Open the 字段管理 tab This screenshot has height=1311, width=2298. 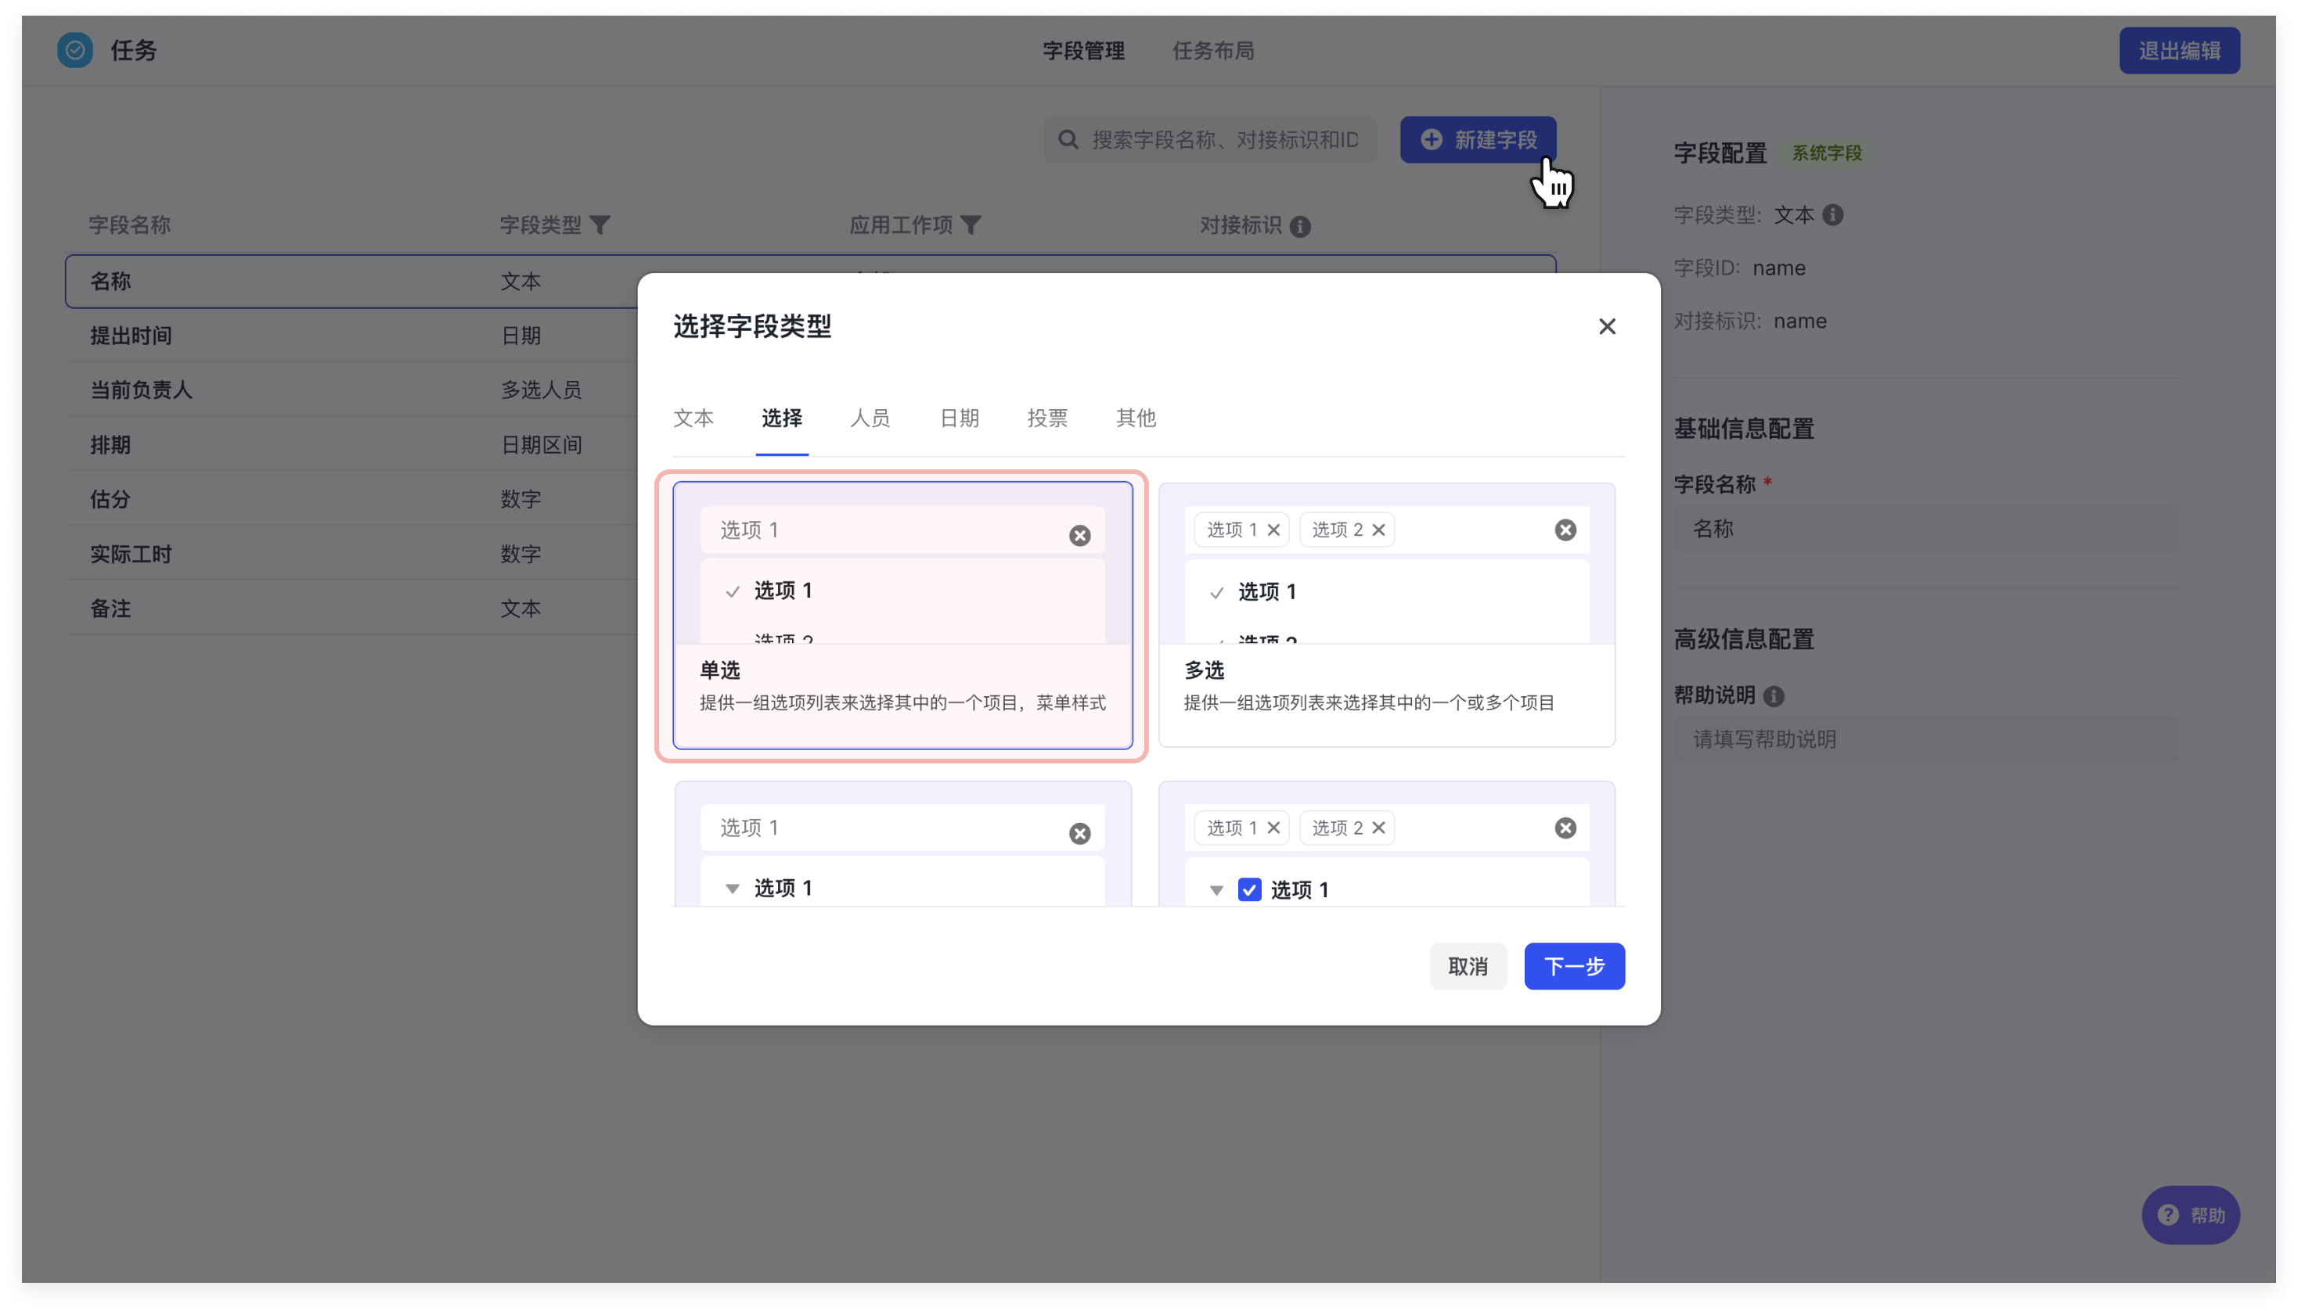coord(1082,52)
